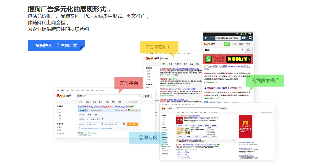The height and width of the screenshot is (166, 314).
Task: Tap the green Sogou S app icon
Action: pyautogui.click(x=208, y=59)
